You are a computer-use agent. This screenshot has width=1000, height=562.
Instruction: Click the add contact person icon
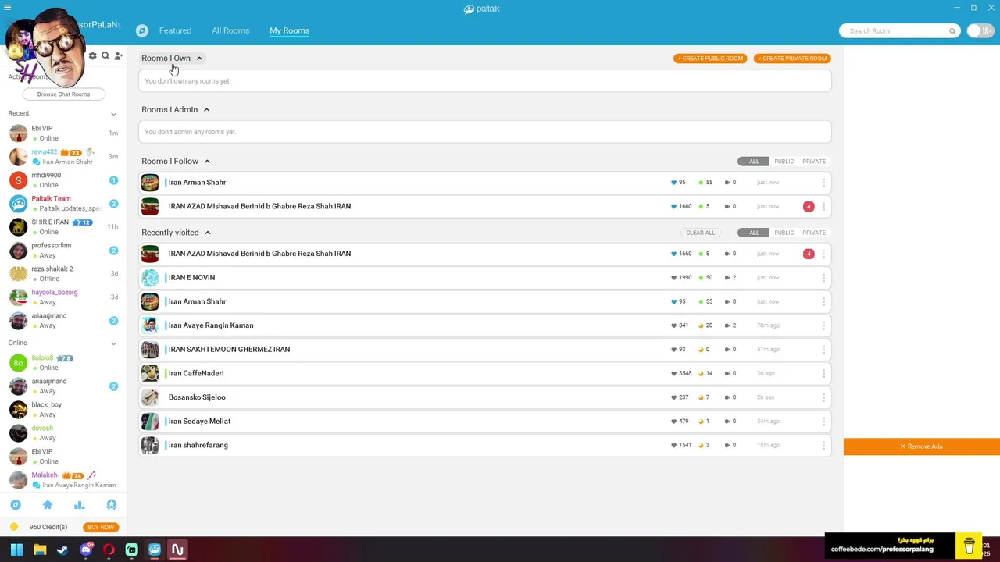tap(119, 56)
